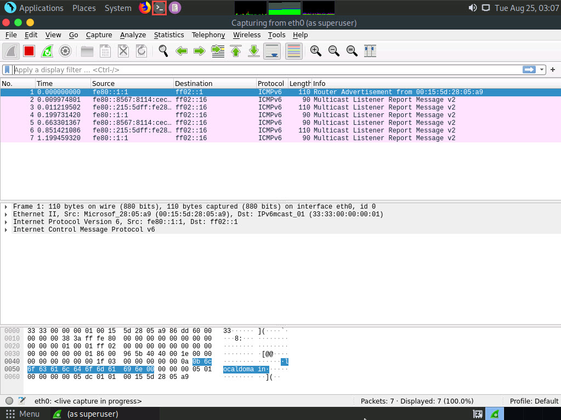
Task: Click the display filter bookmark icon
Action: tap(7, 70)
